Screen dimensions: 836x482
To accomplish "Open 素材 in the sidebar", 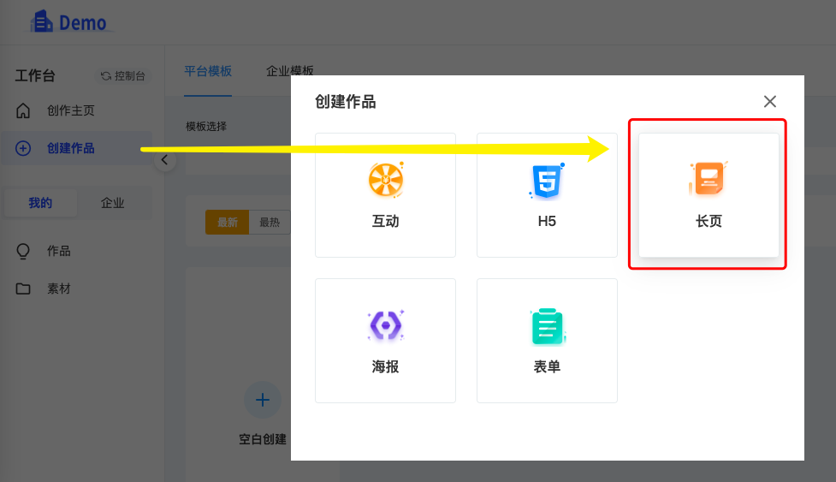I will tap(59, 289).
